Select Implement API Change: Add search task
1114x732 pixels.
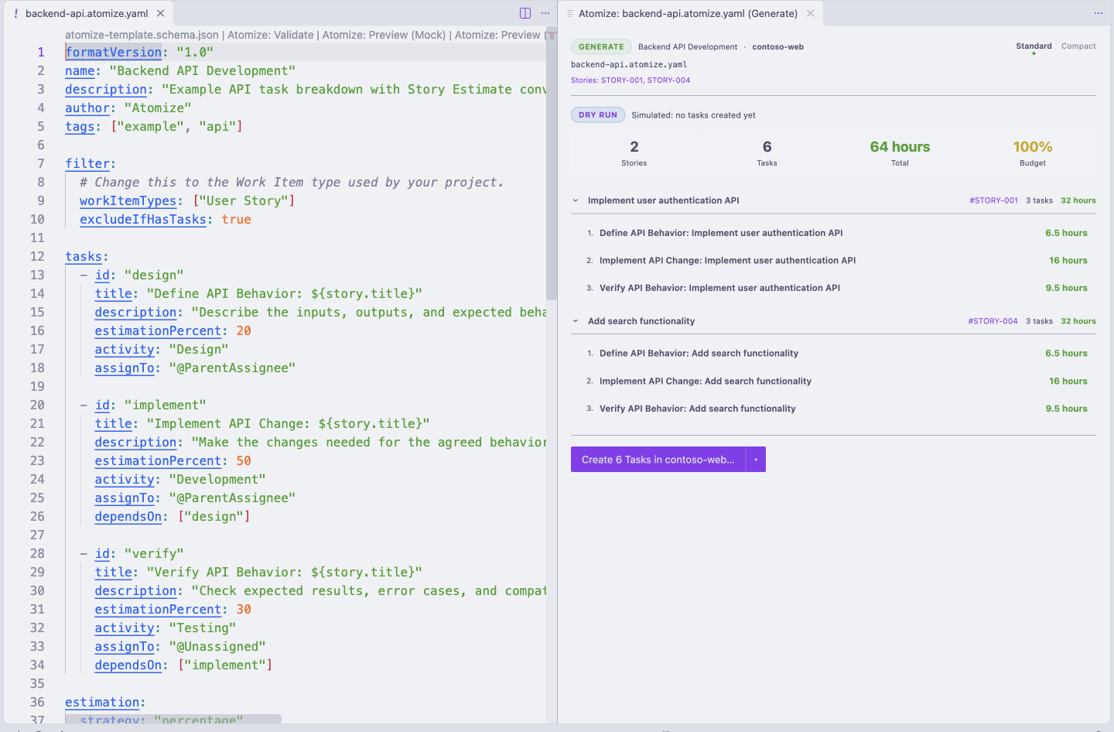coord(833,381)
